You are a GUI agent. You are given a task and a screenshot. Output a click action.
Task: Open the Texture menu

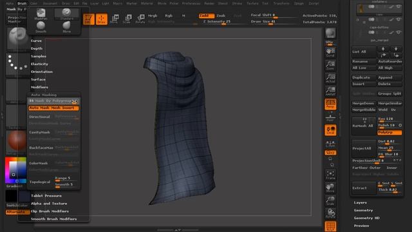click(252, 3)
